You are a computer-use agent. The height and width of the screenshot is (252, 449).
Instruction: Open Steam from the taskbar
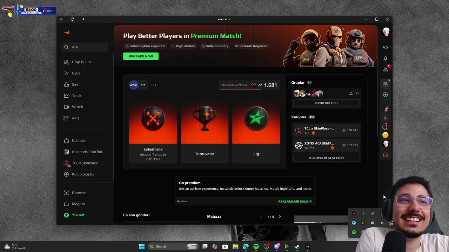point(297,246)
